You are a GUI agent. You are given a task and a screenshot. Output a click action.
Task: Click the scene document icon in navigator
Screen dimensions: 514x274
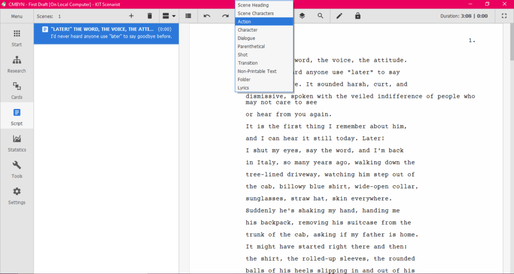pos(45,30)
